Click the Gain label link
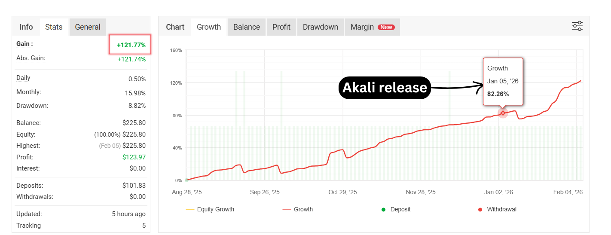 pyautogui.click(x=24, y=44)
